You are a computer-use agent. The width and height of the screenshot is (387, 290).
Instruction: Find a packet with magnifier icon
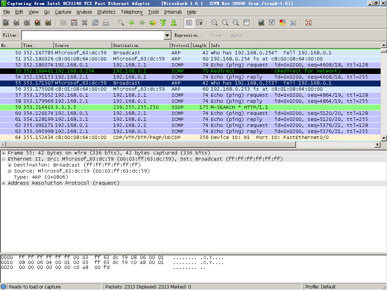pyautogui.click(x=121, y=23)
